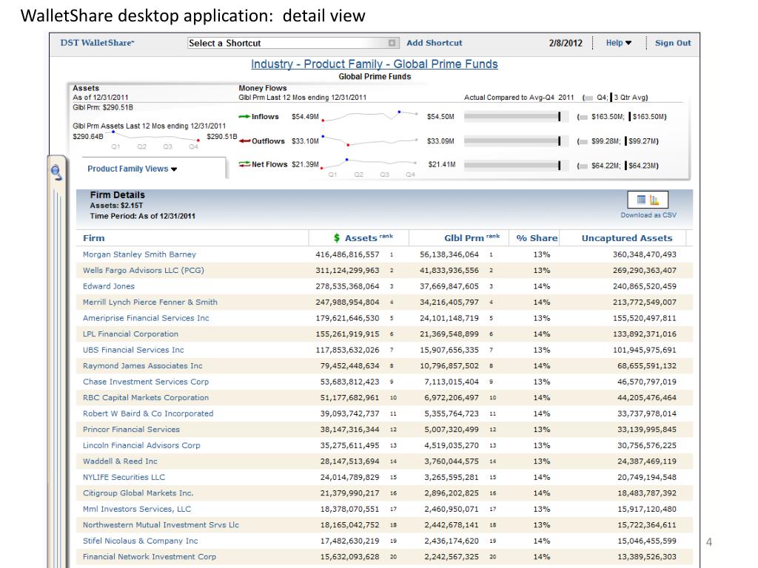
Task: Click Glbl Prm value 41,833,936,556
Action: [449, 271]
